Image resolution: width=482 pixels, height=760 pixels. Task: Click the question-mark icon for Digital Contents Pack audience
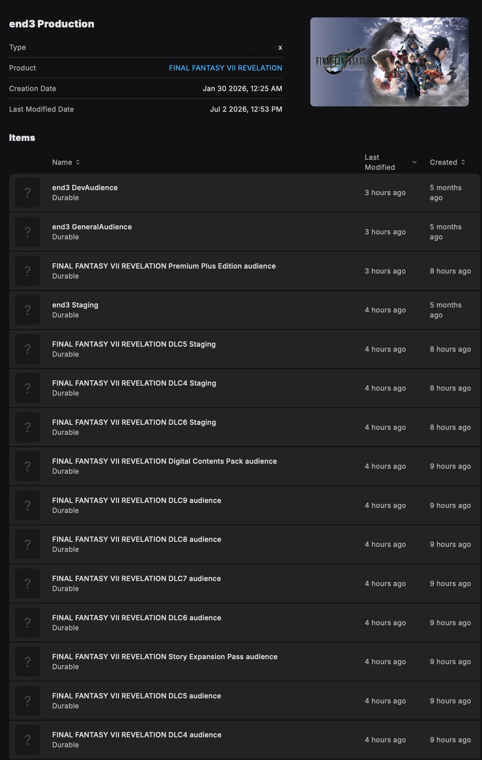click(x=27, y=466)
